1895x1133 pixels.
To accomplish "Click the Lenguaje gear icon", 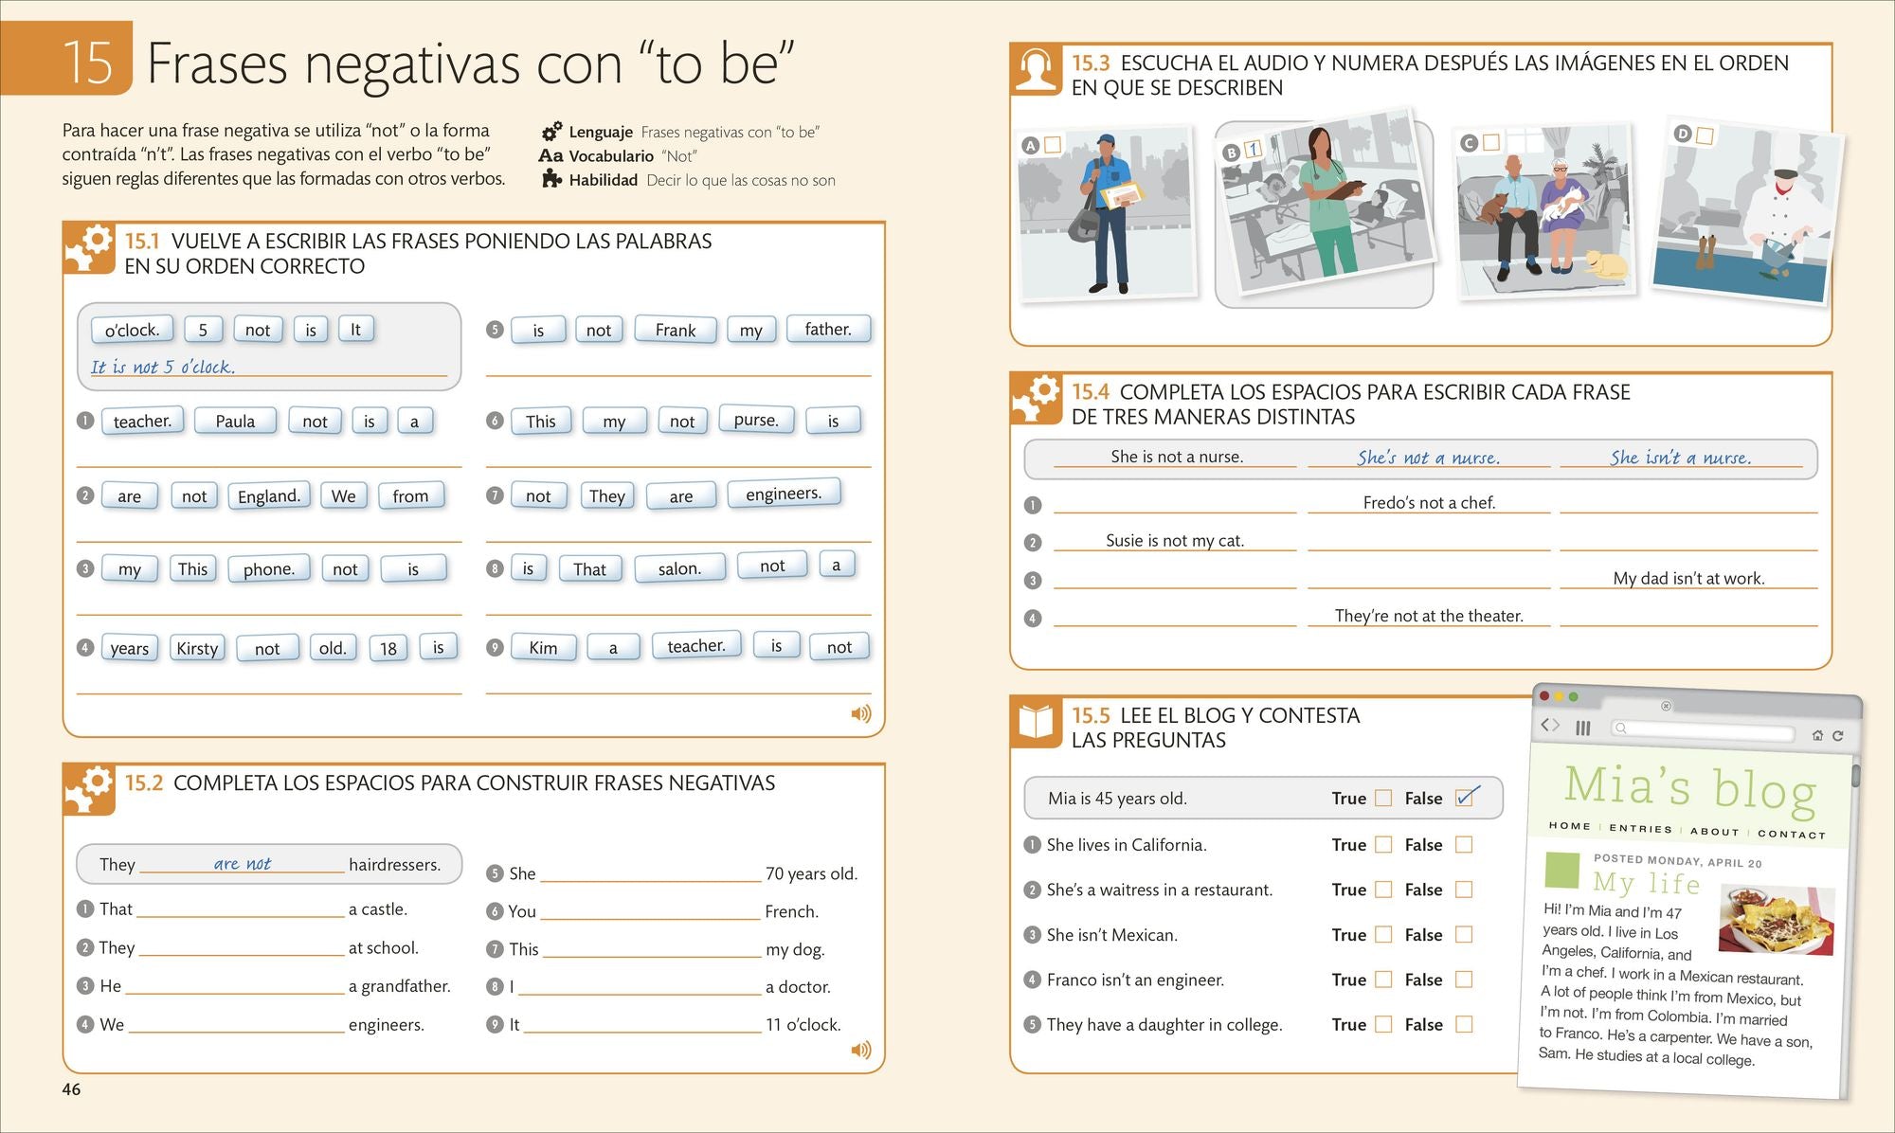I will pyautogui.click(x=551, y=132).
